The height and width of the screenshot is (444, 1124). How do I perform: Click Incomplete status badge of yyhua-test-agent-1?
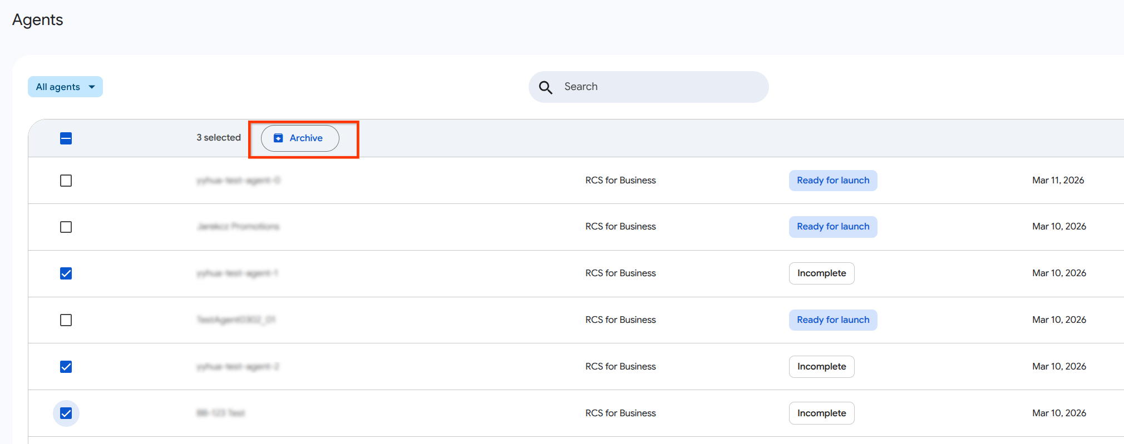[821, 273]
